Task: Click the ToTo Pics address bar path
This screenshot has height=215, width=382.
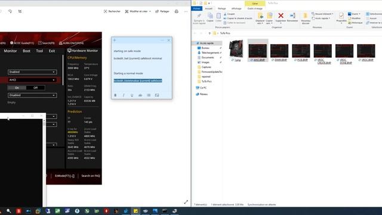Action: (225, 33)
